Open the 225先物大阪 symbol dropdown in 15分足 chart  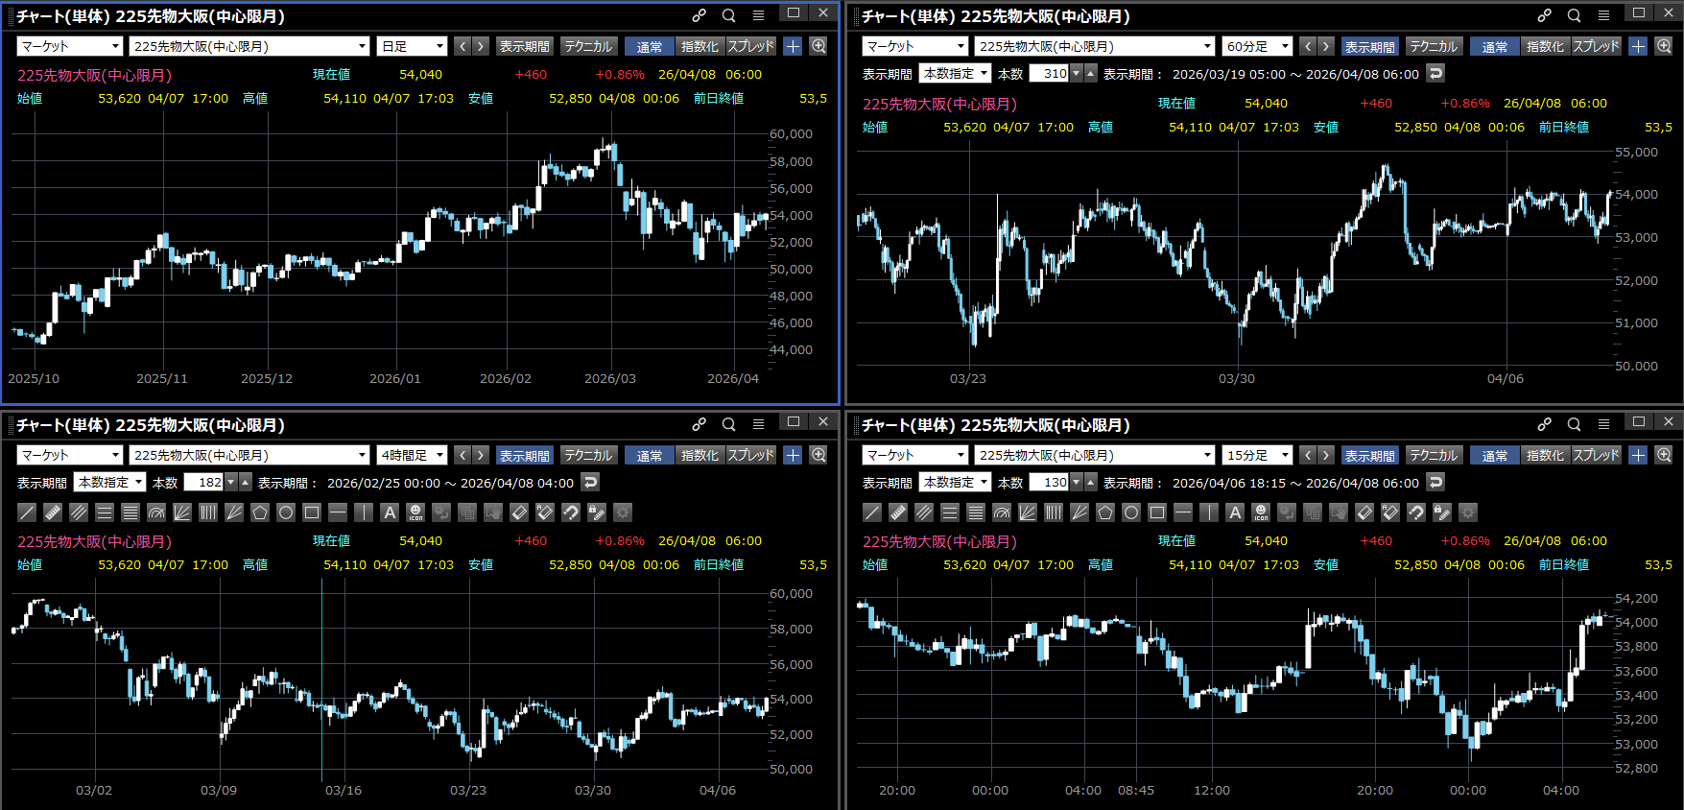pyautogui.click(x=1095, y=455)
